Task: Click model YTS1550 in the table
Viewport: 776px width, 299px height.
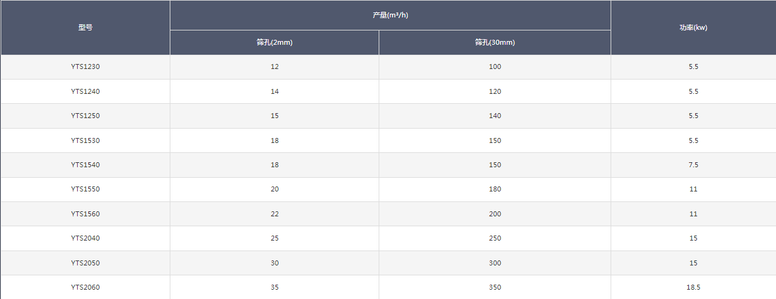Action: 85,190
